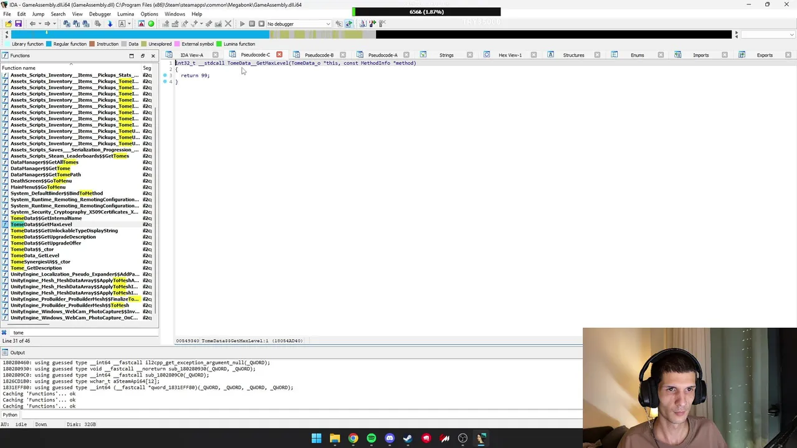
Task: Open Spotify from taskbar
Action: [371, 438]
